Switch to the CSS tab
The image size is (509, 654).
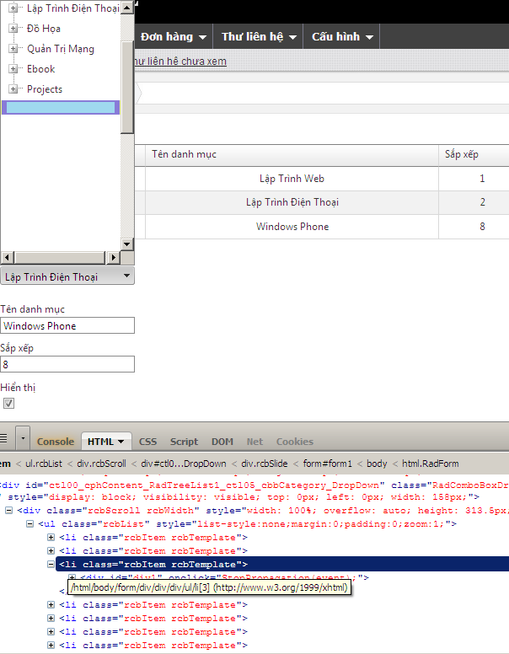pyautogui.click(x=147, y=442)
